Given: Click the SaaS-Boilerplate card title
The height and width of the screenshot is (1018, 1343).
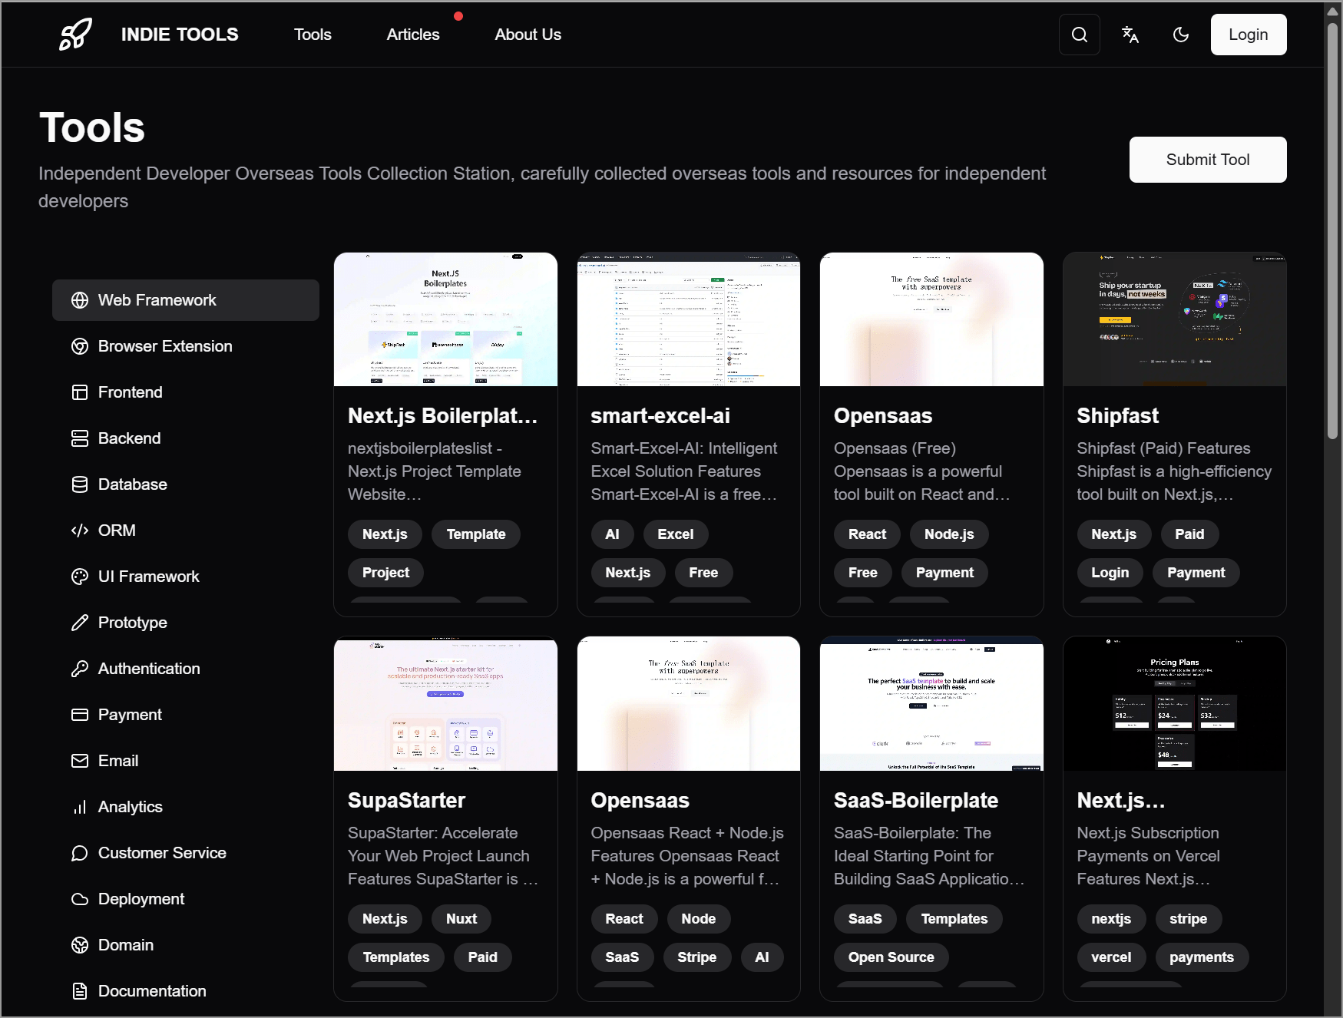Looking at the screenshot, I should click(x=916, y=801).
